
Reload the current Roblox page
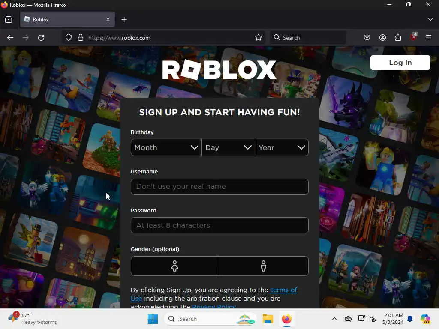pos(41,38)
